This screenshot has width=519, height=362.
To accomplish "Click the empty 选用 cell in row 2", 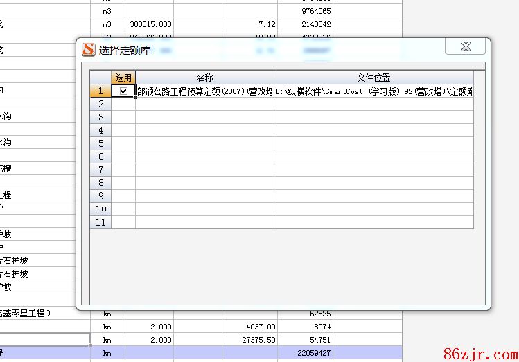I will click(x=123, y=104).
